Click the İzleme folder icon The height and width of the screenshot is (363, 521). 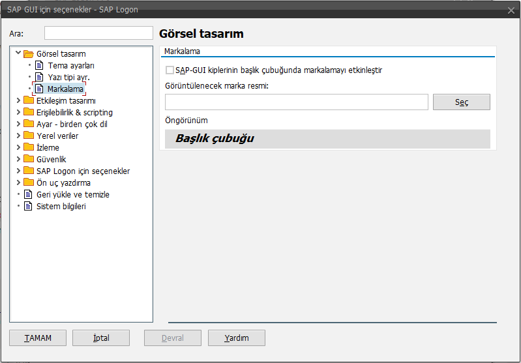pyautogui.click(x=29, y=147)
